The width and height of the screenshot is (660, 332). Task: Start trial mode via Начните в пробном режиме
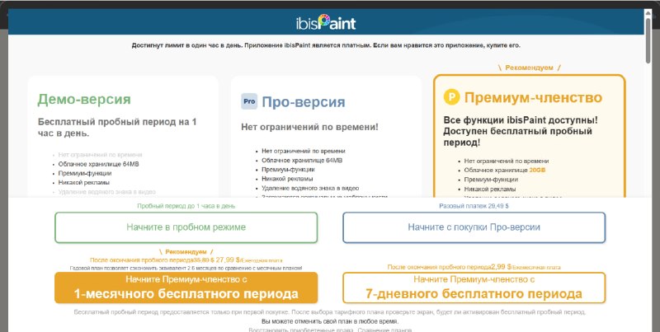point(186,227)
